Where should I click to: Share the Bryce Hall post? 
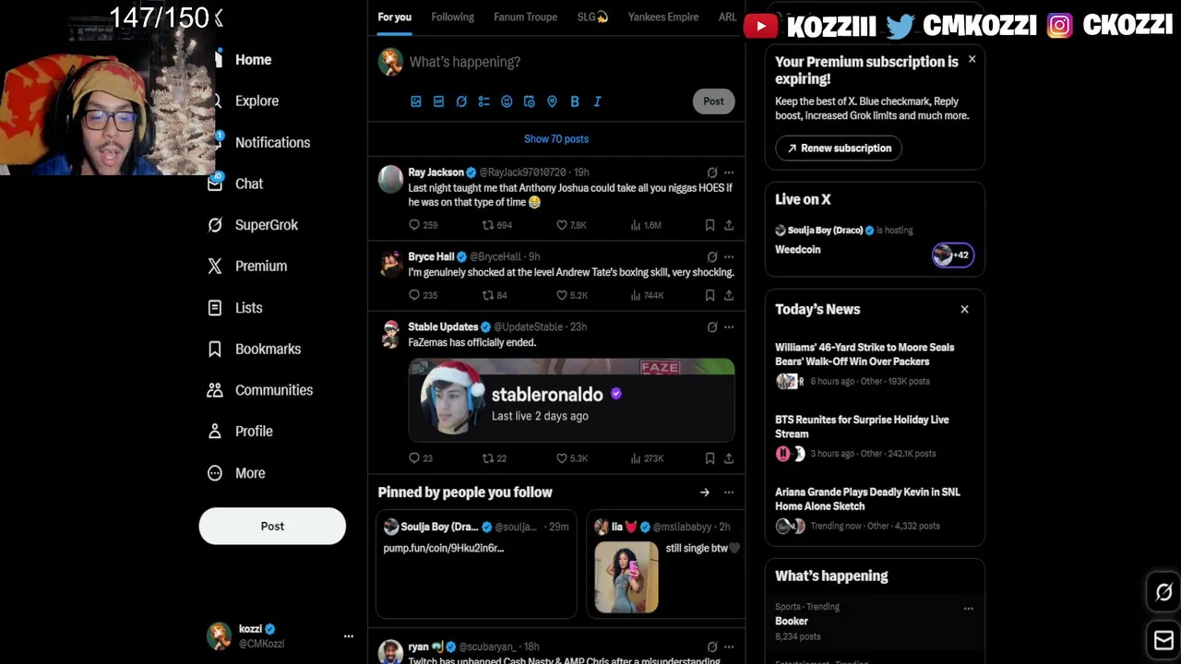click(x=729, y=295)
